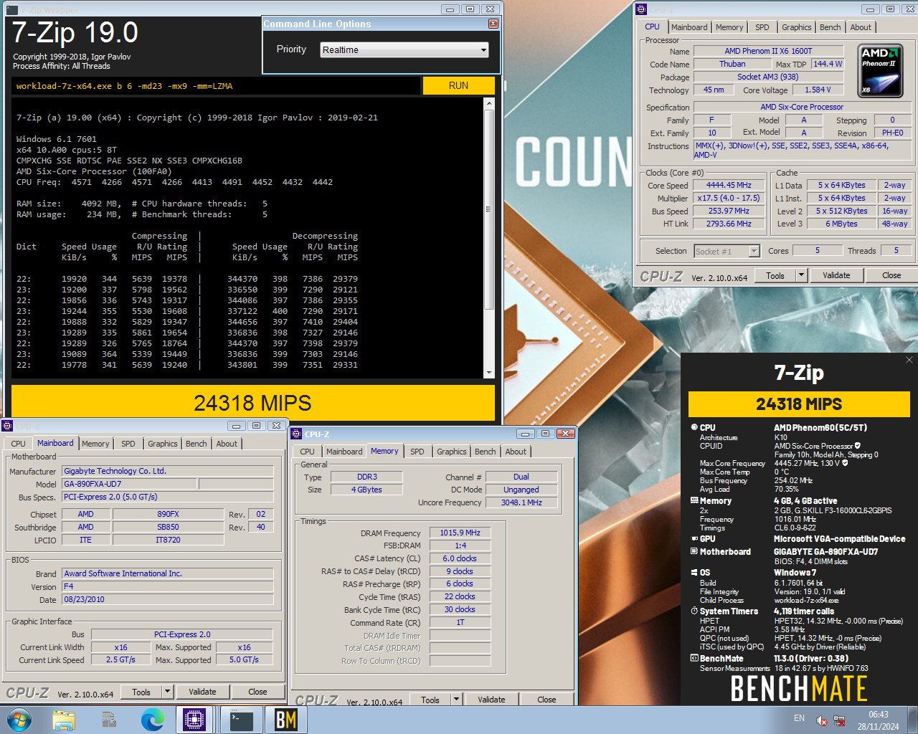Screen dimensions: 918x734
Task: Launch Microsoft Edge from the taskbar
Action: tap(153, 720)
